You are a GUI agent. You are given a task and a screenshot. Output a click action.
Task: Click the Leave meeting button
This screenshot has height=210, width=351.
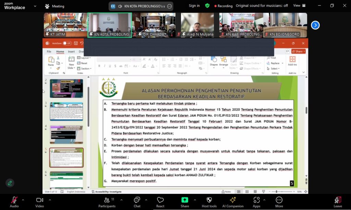click(338, 202)
